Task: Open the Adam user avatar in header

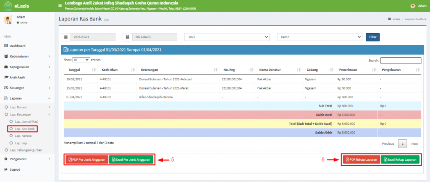Action: [413, 6]
